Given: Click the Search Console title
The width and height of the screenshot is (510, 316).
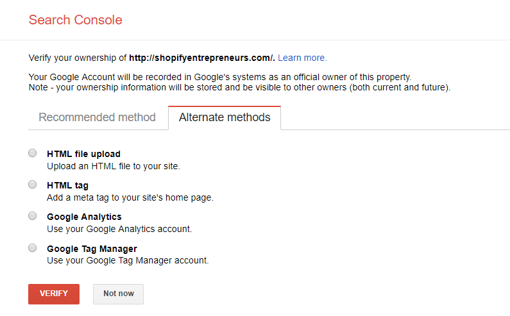Looking at the screenshot, I should tap(75, 20).
